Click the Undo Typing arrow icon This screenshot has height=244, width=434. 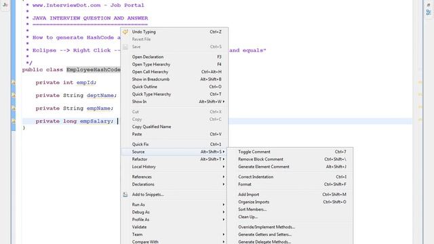click(125, 32)
